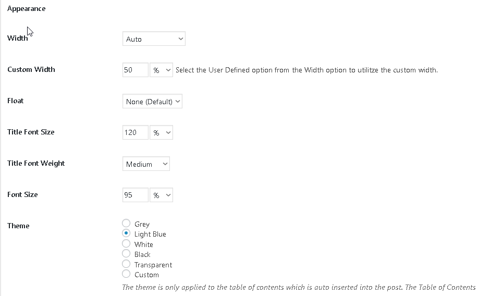Click the Custom Width value field
Image resolution: width=478 pixels, height=296 pixels.
(x=136, y=70)
